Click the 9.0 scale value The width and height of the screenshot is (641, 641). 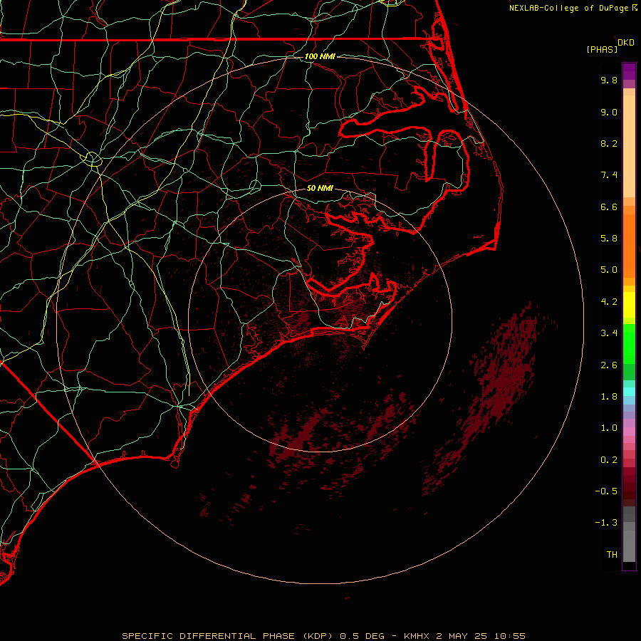click(609, 112)
